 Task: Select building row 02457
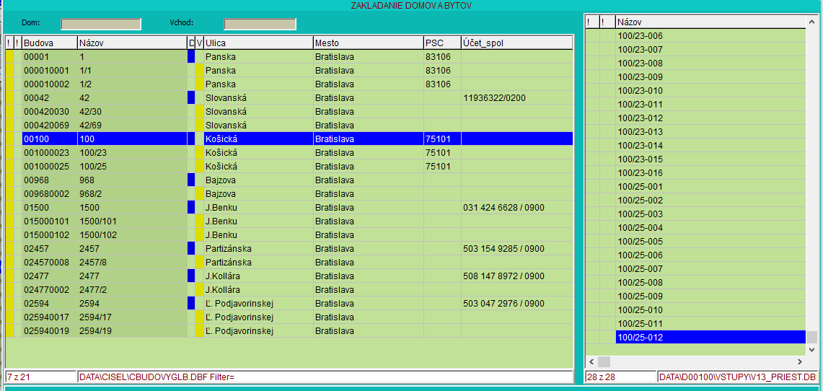click(289, 249)
